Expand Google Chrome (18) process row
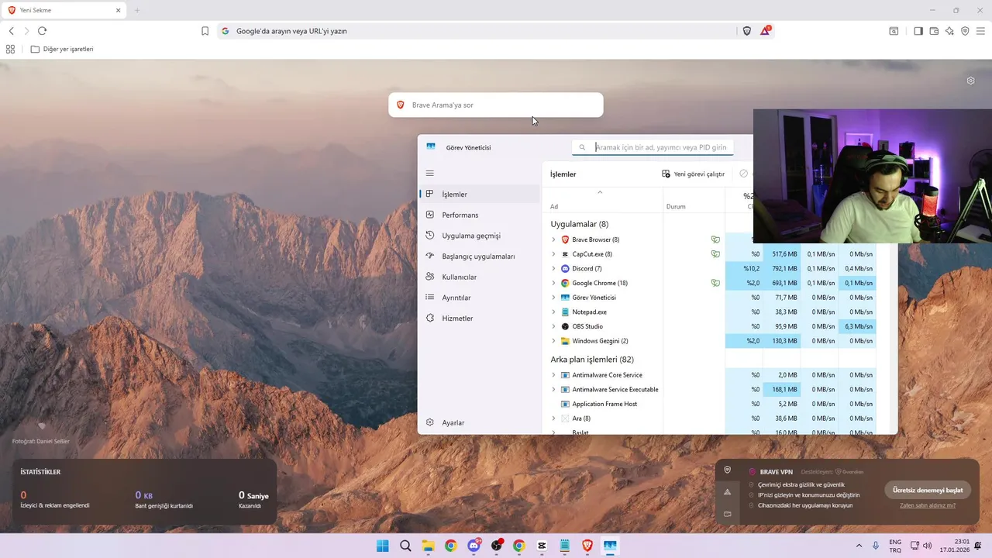992x558 pixels. click(553, 283)
